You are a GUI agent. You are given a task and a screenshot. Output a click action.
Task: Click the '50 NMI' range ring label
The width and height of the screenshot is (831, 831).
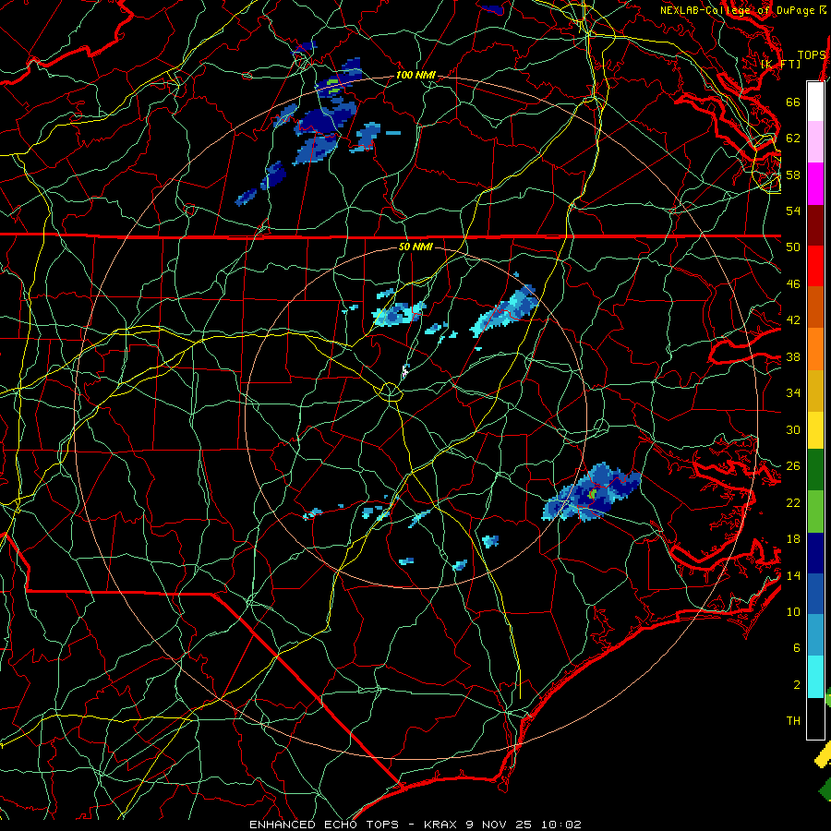(415, 247)
